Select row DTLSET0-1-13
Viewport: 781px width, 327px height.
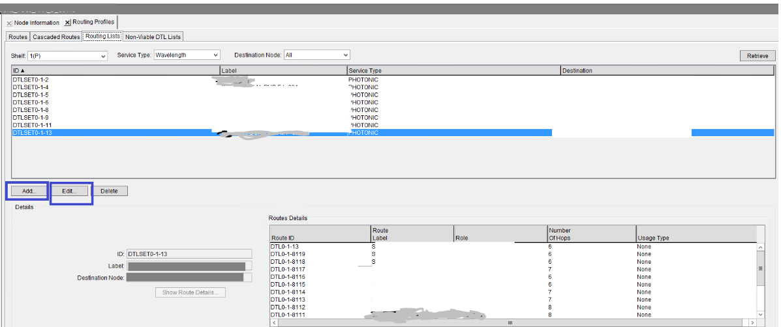pyautogui.click(x=393, y=133)
